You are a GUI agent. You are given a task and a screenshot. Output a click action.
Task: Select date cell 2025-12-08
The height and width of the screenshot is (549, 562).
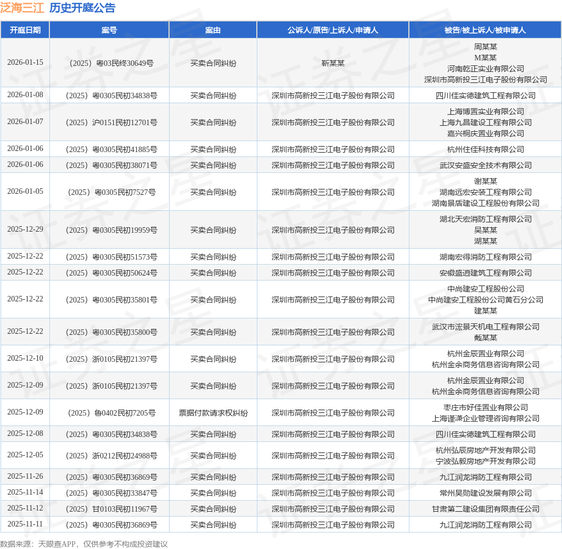coord(25,434)
